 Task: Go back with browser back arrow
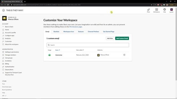(2, 5)
